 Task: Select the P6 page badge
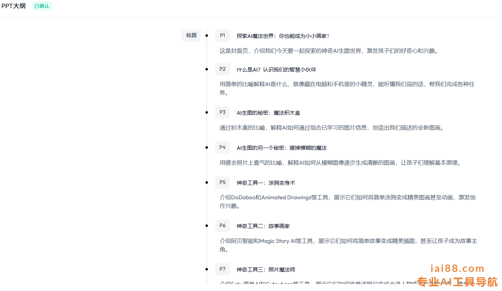tap(222, 226)
